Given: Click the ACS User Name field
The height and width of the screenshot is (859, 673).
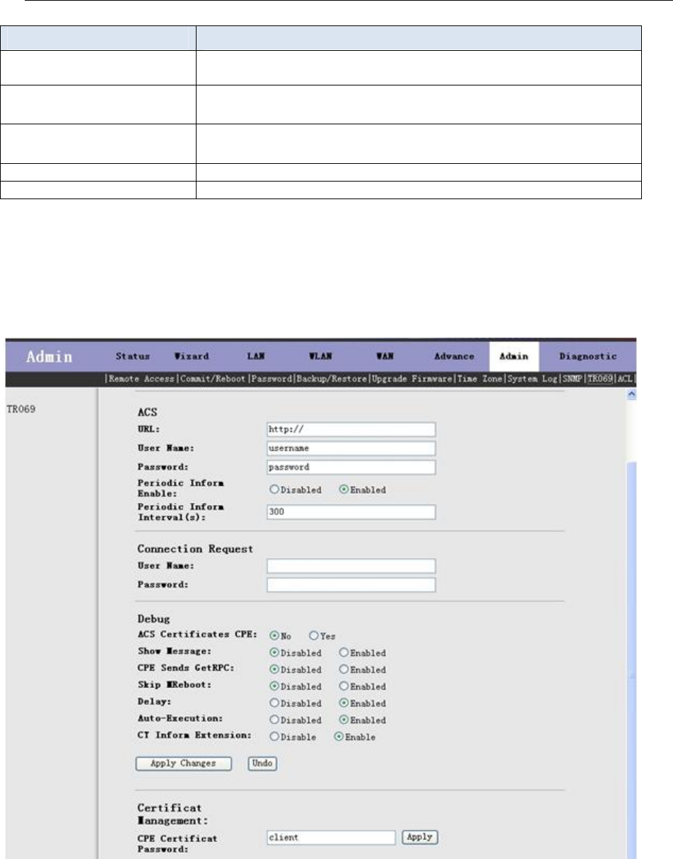Looking at the screenshot, I should [351, 449].
